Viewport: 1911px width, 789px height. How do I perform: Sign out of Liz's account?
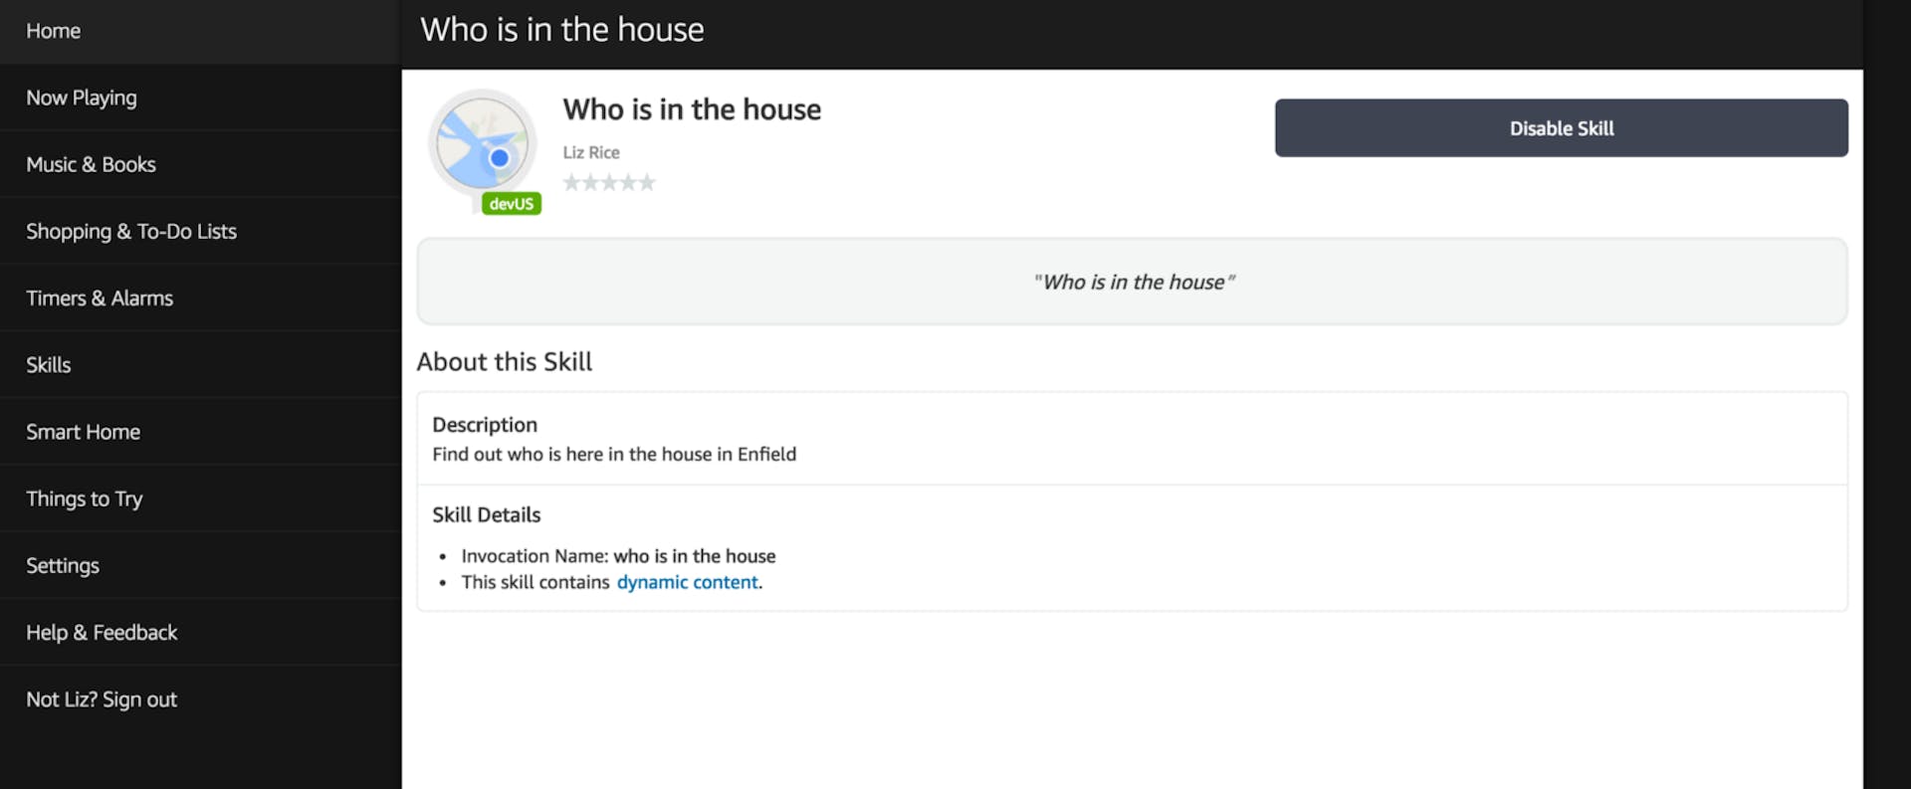[x=101, y=698]
